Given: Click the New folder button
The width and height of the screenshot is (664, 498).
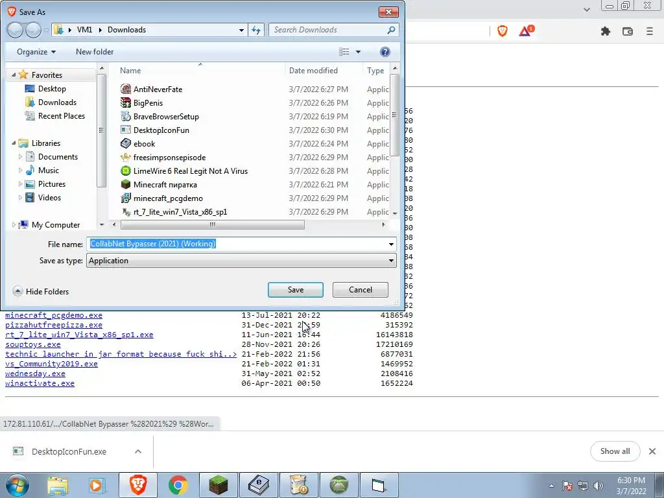Looking at the screenshot, I should [x=95, y=52].
